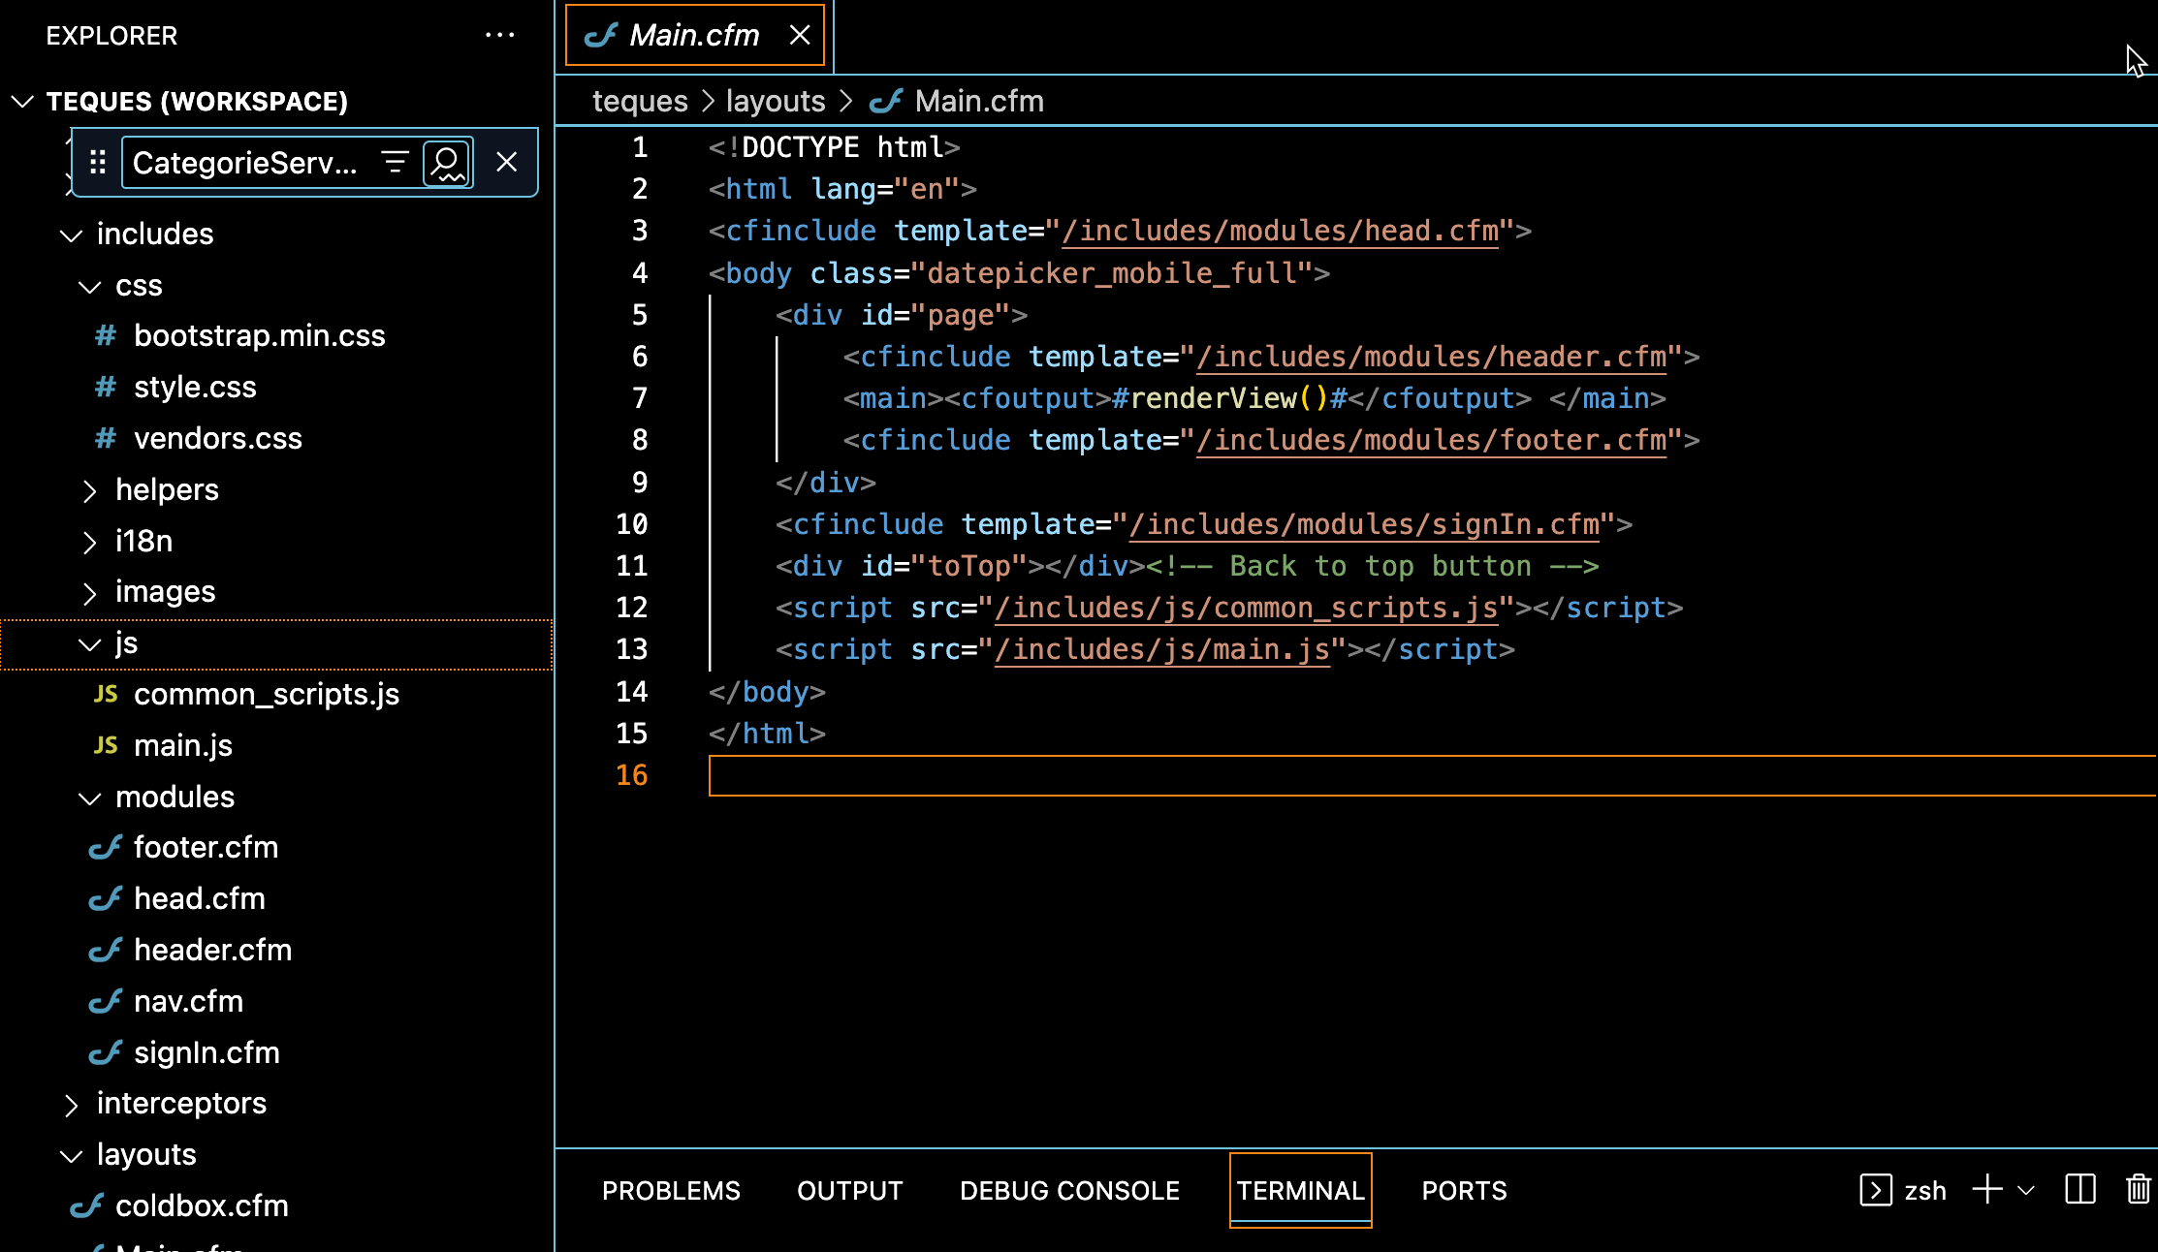Viewport: 2158px width, 1252px height.
Task: Click the renderView() call on line 7
Action: click(1229, 398)
